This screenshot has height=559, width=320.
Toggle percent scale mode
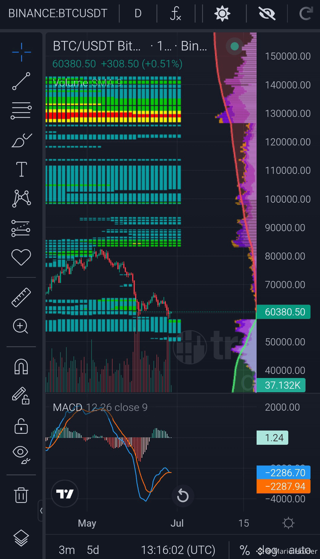click(x=245, y=550)
